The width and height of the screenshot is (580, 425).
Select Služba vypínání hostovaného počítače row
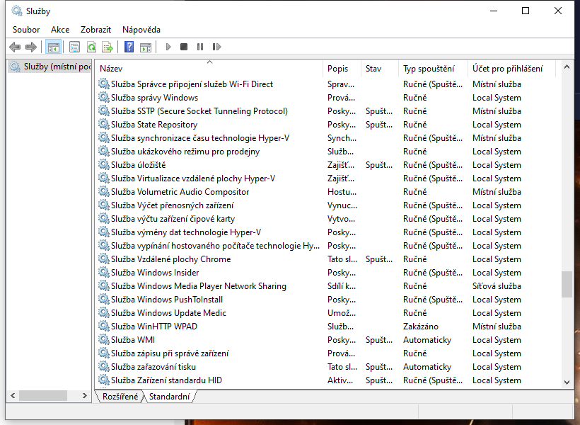(325, 246)
